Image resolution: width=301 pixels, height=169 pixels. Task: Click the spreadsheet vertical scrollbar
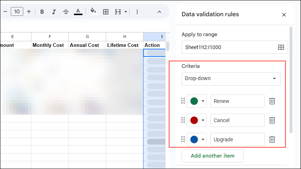pos(168,46)
